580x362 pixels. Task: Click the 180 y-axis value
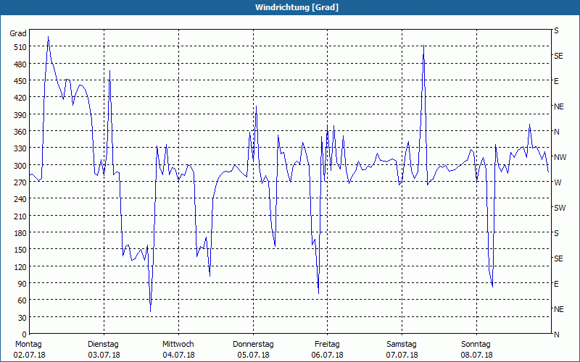point(20,233)
